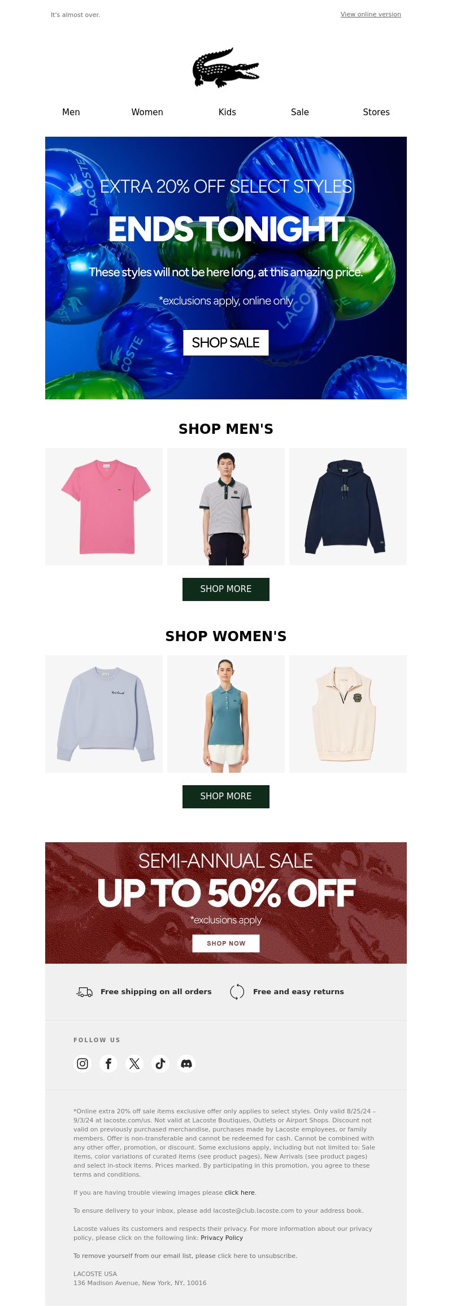Open the TikTok social icon
Screen dimensions: 452x1306
pyautogui.click(x=160, y=1064)
